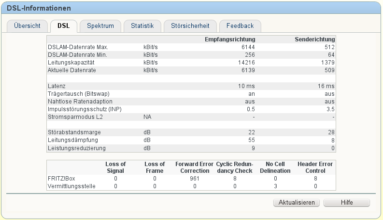The image size is (383, 220).
Task: Click the 14216 line capacity value
Action: click(x=246, y=63)
